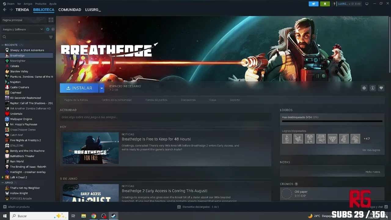Open Tienda de puntos link
Viewport: 391px width, 220px height.
pyautogui.click(x=156, y=100)
